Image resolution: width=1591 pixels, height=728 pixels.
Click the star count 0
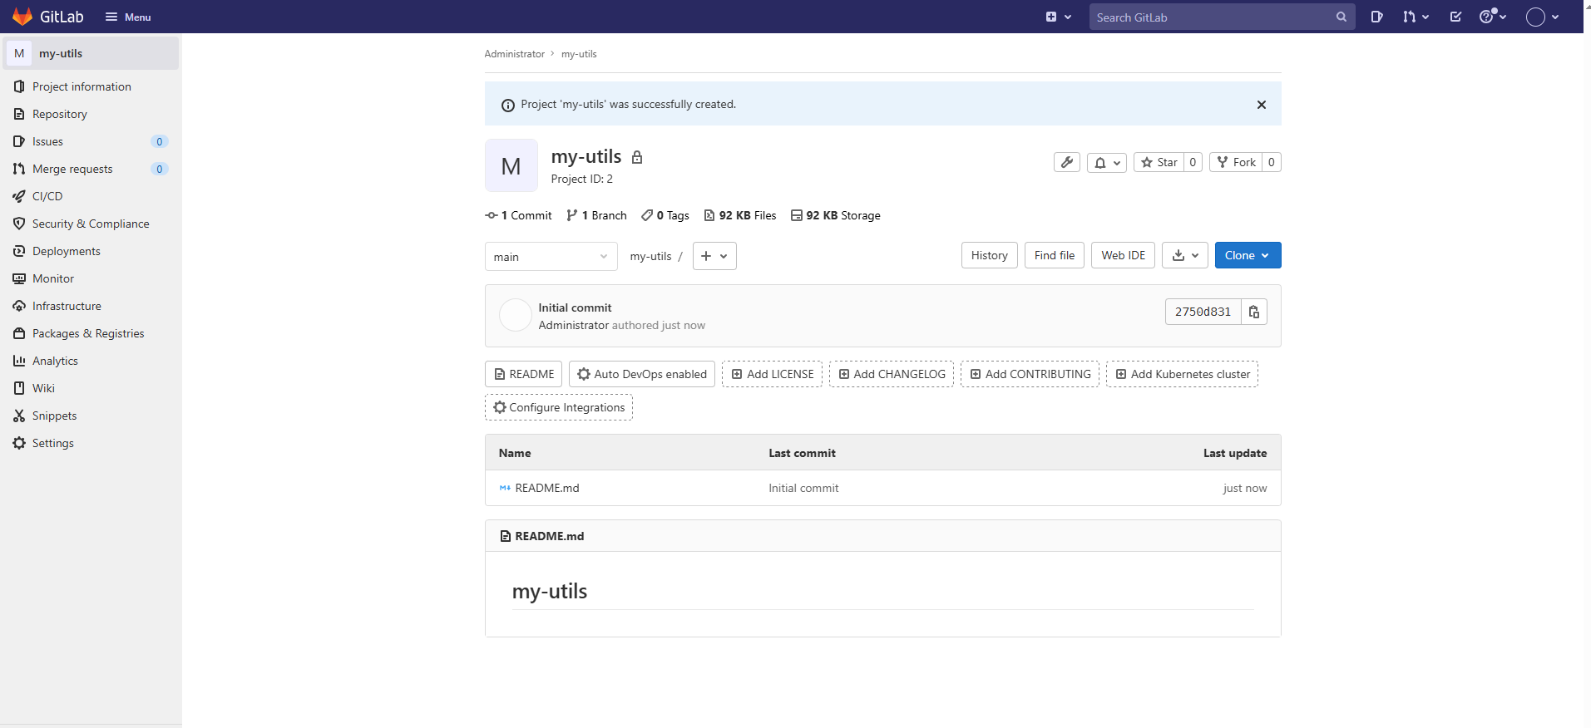click(x=1193, y=162)
